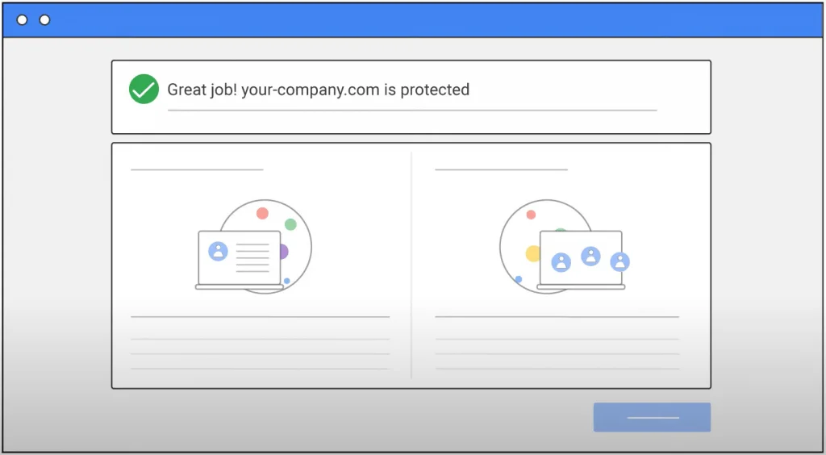Click the small blue dot under the single-user laptop circle
The image size is (826, 455).
tap(286, 281)
